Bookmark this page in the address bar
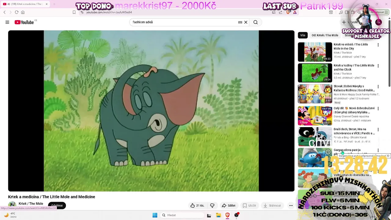Viewport: 391px width, 220px height. pos(74,12)
